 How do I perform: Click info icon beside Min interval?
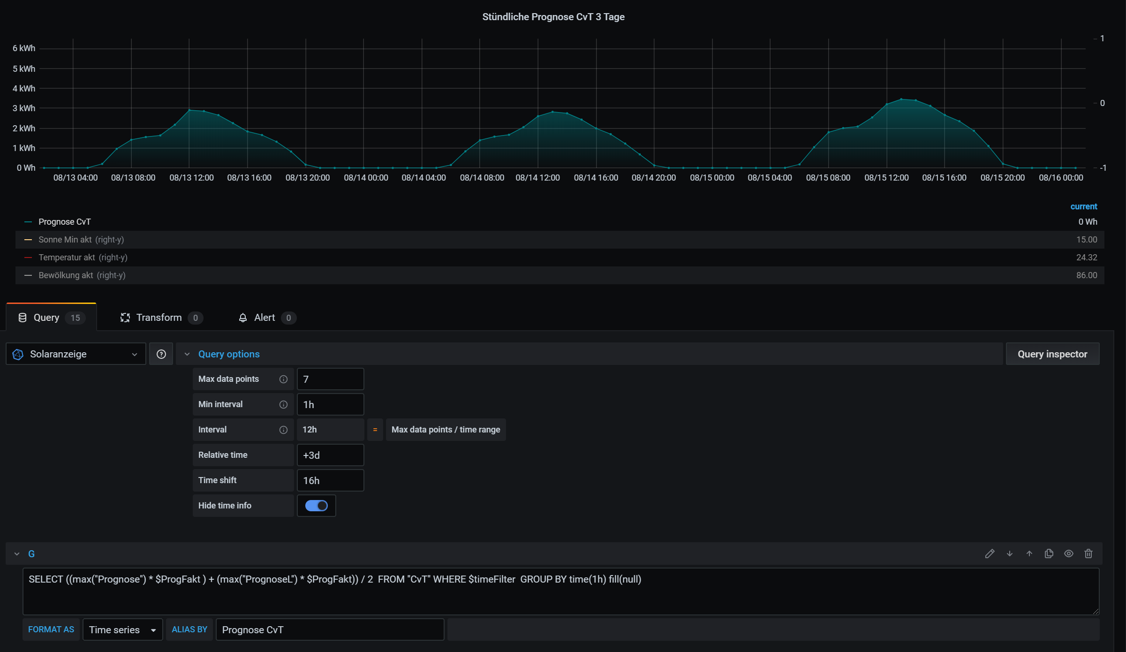point(283,405)
